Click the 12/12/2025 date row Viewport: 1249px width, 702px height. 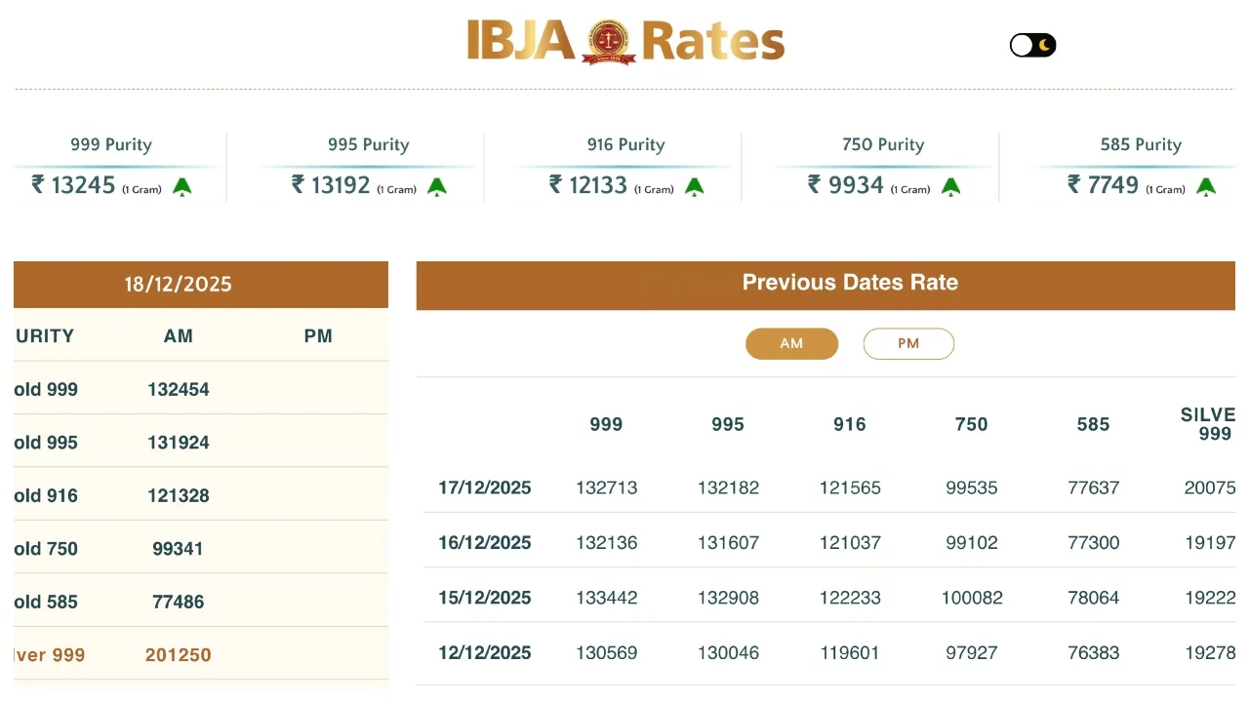[x=485, y=653]
